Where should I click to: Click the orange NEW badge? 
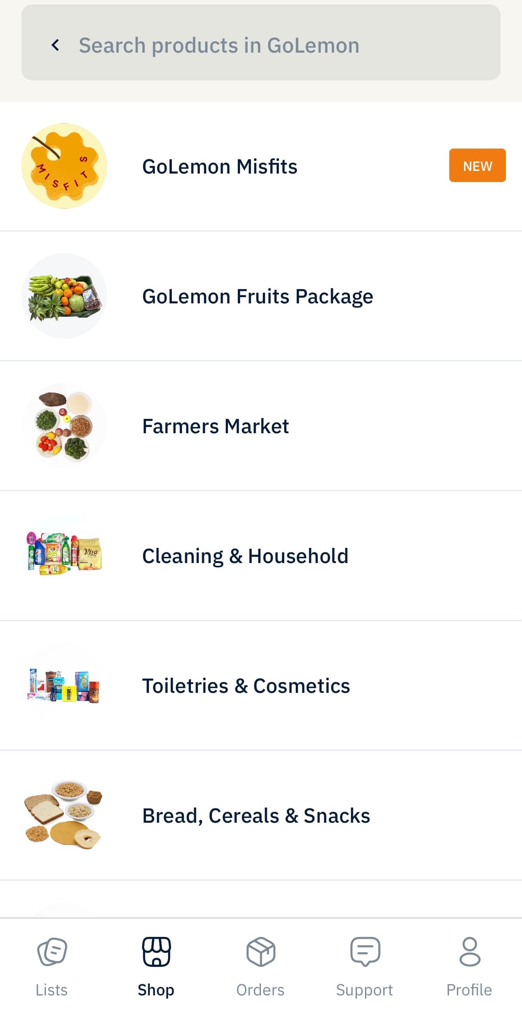coord(477,166)
